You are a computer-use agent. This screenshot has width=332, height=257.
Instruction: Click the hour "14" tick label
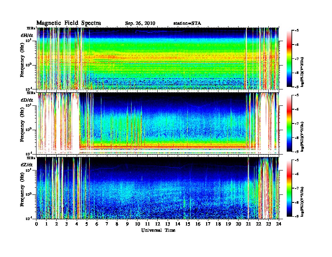178,224
